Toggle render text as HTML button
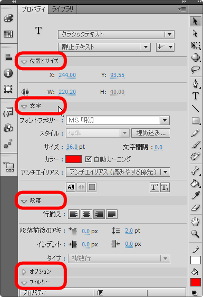Image resolution: width=203 pixels, height=297 pixels. [81, 187]
